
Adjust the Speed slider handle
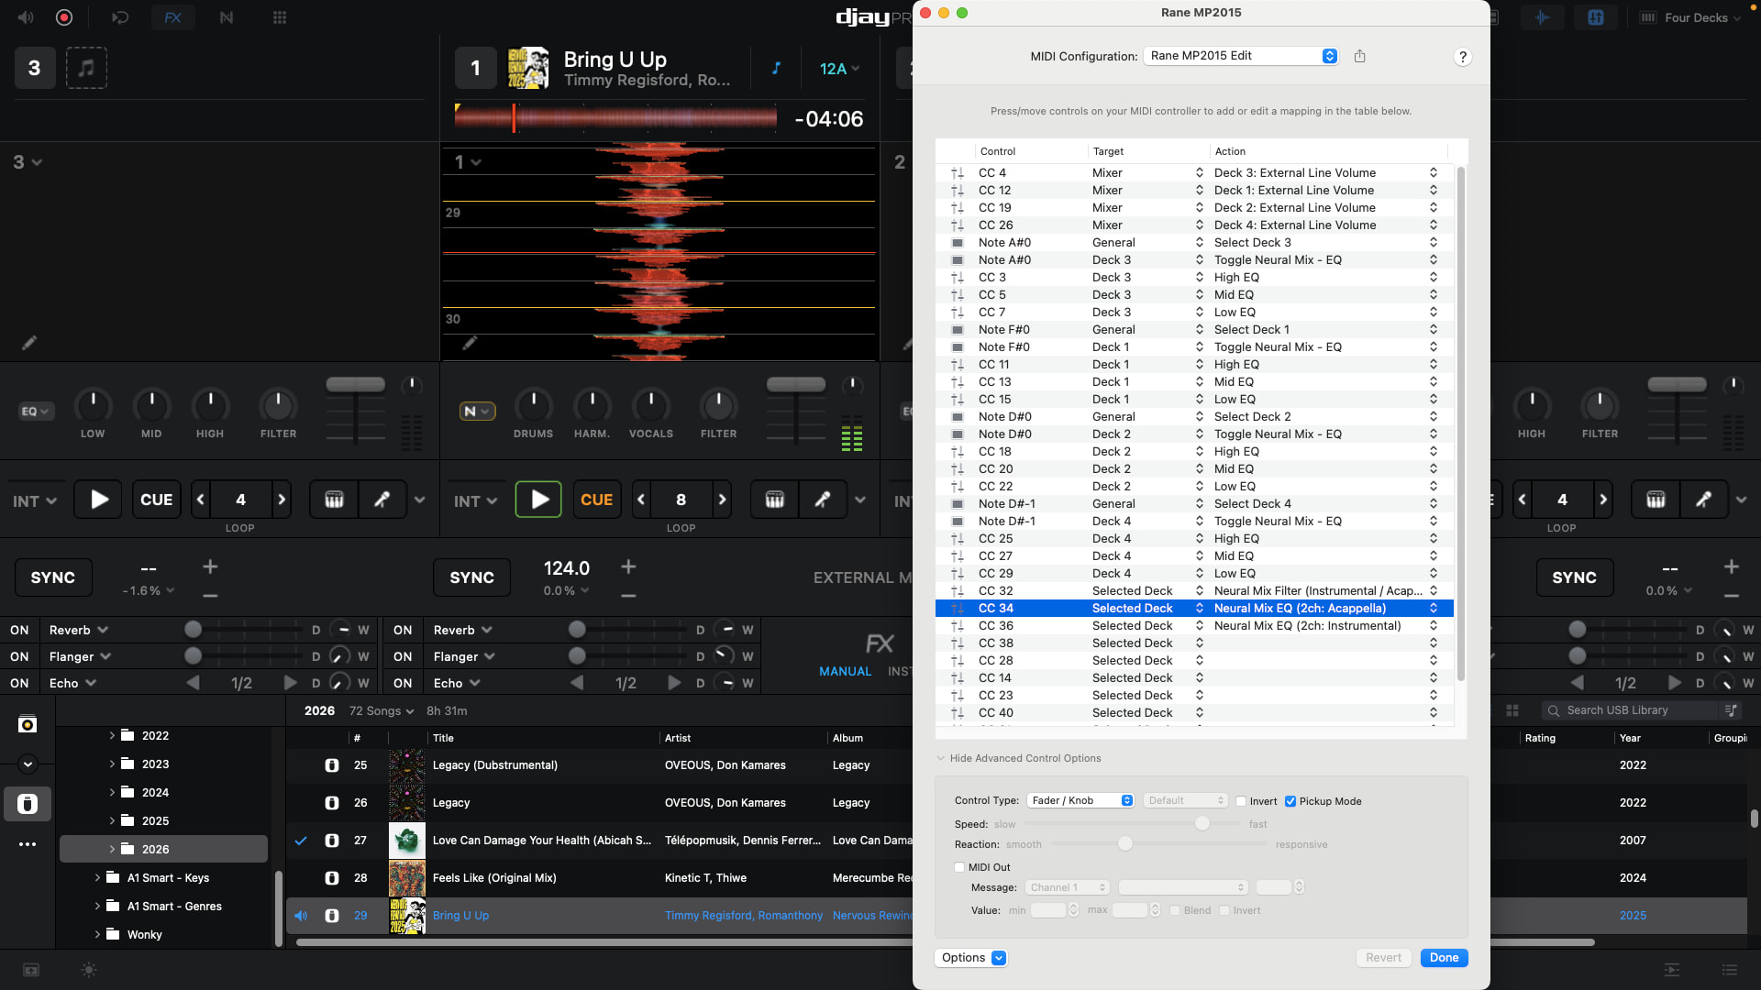(1202, 824)
